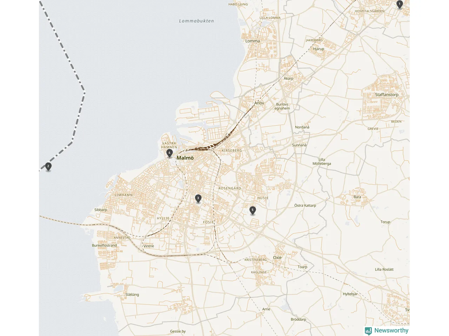This screenshot has height=336, width=449.
Task: Open map marker number 3
Action: click(198, 198)
